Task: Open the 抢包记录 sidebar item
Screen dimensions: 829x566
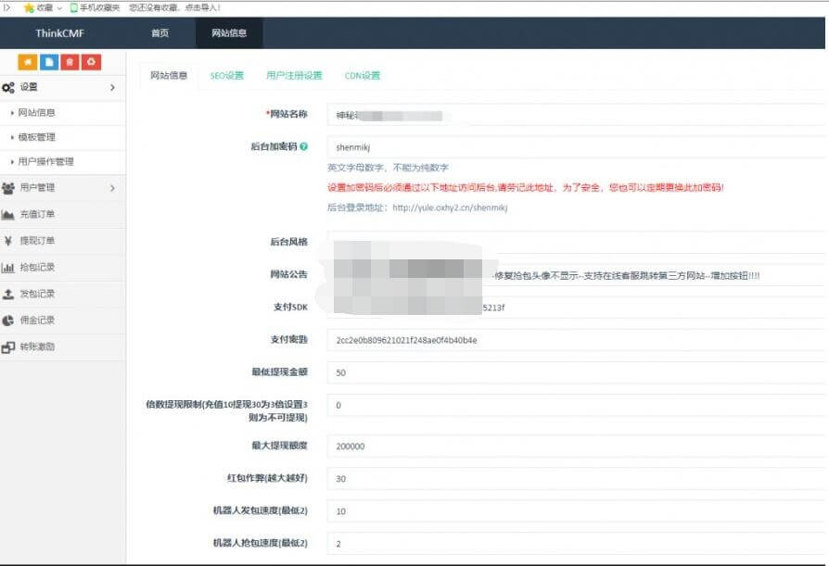Action: click(x=62, y=268)
